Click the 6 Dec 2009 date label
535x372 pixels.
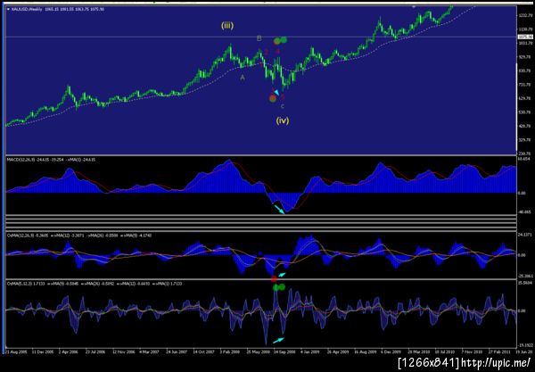(391, 351)
